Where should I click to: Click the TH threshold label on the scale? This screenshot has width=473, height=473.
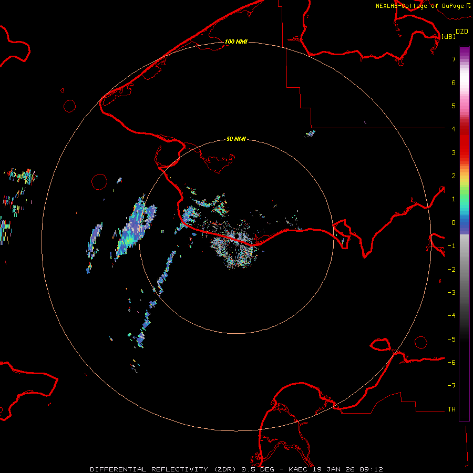click(x=451, y=409)
